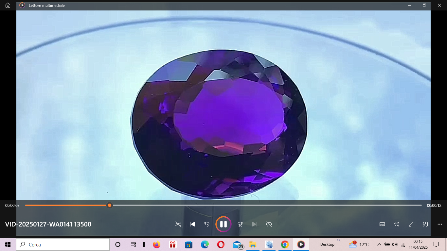
Task: Open Firefox from the taskbar
Action: click(x=156, y=244)
